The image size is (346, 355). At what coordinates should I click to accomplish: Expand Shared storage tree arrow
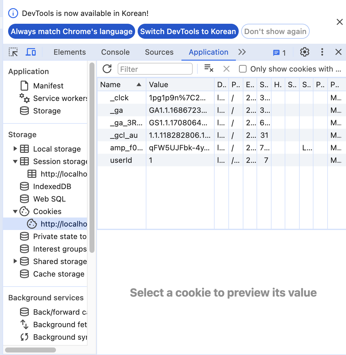coord(15,261)
